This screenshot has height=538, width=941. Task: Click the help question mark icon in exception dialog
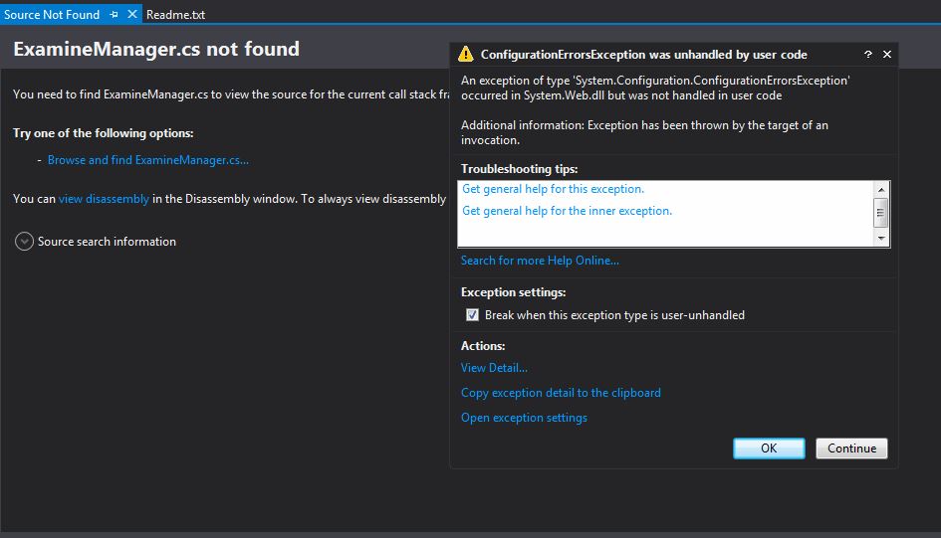(x=867, y=55)
